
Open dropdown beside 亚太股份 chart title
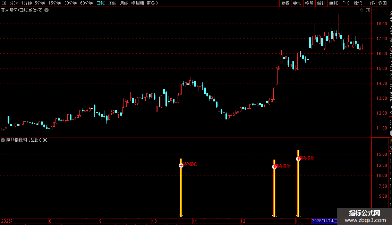click(46, 10)
